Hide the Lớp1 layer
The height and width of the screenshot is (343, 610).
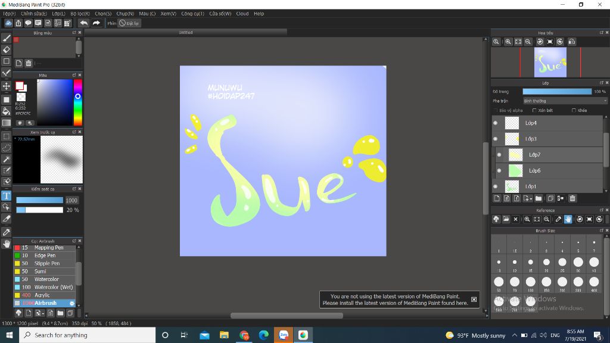pyautogui.click(x=495, y=186)
